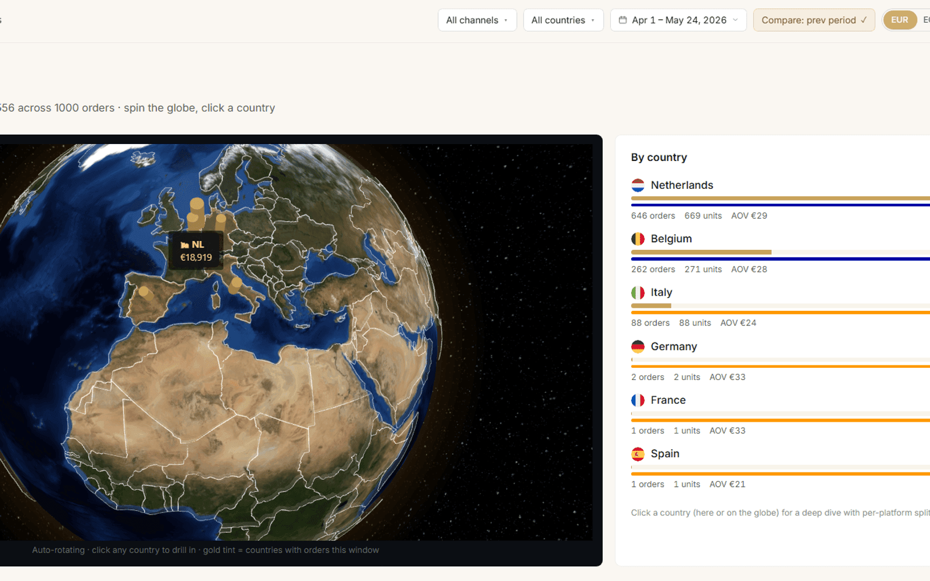Open the Apr 1 – May 24, 2026 date range picker
The width and height of the screenshot is (930, 581).
(678, 20)
